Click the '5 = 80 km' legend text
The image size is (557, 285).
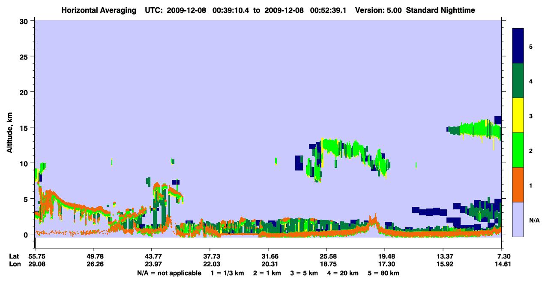[383, 273]
